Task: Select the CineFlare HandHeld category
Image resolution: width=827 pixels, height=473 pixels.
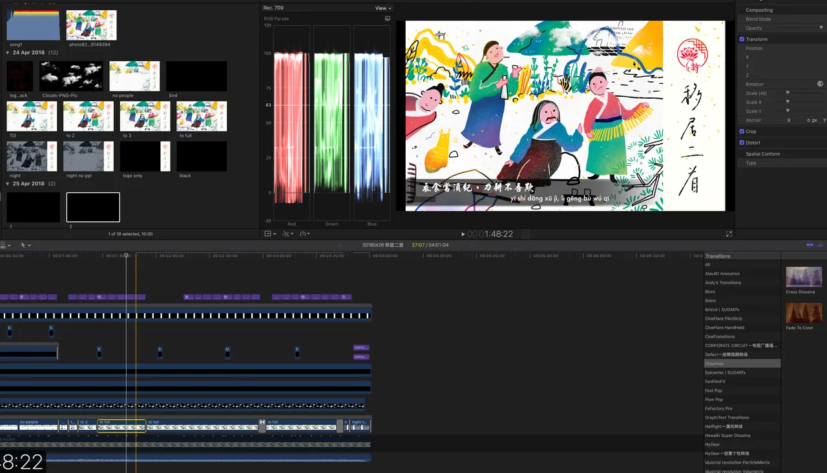Action: pyautogui.click(x=742, y=328)
